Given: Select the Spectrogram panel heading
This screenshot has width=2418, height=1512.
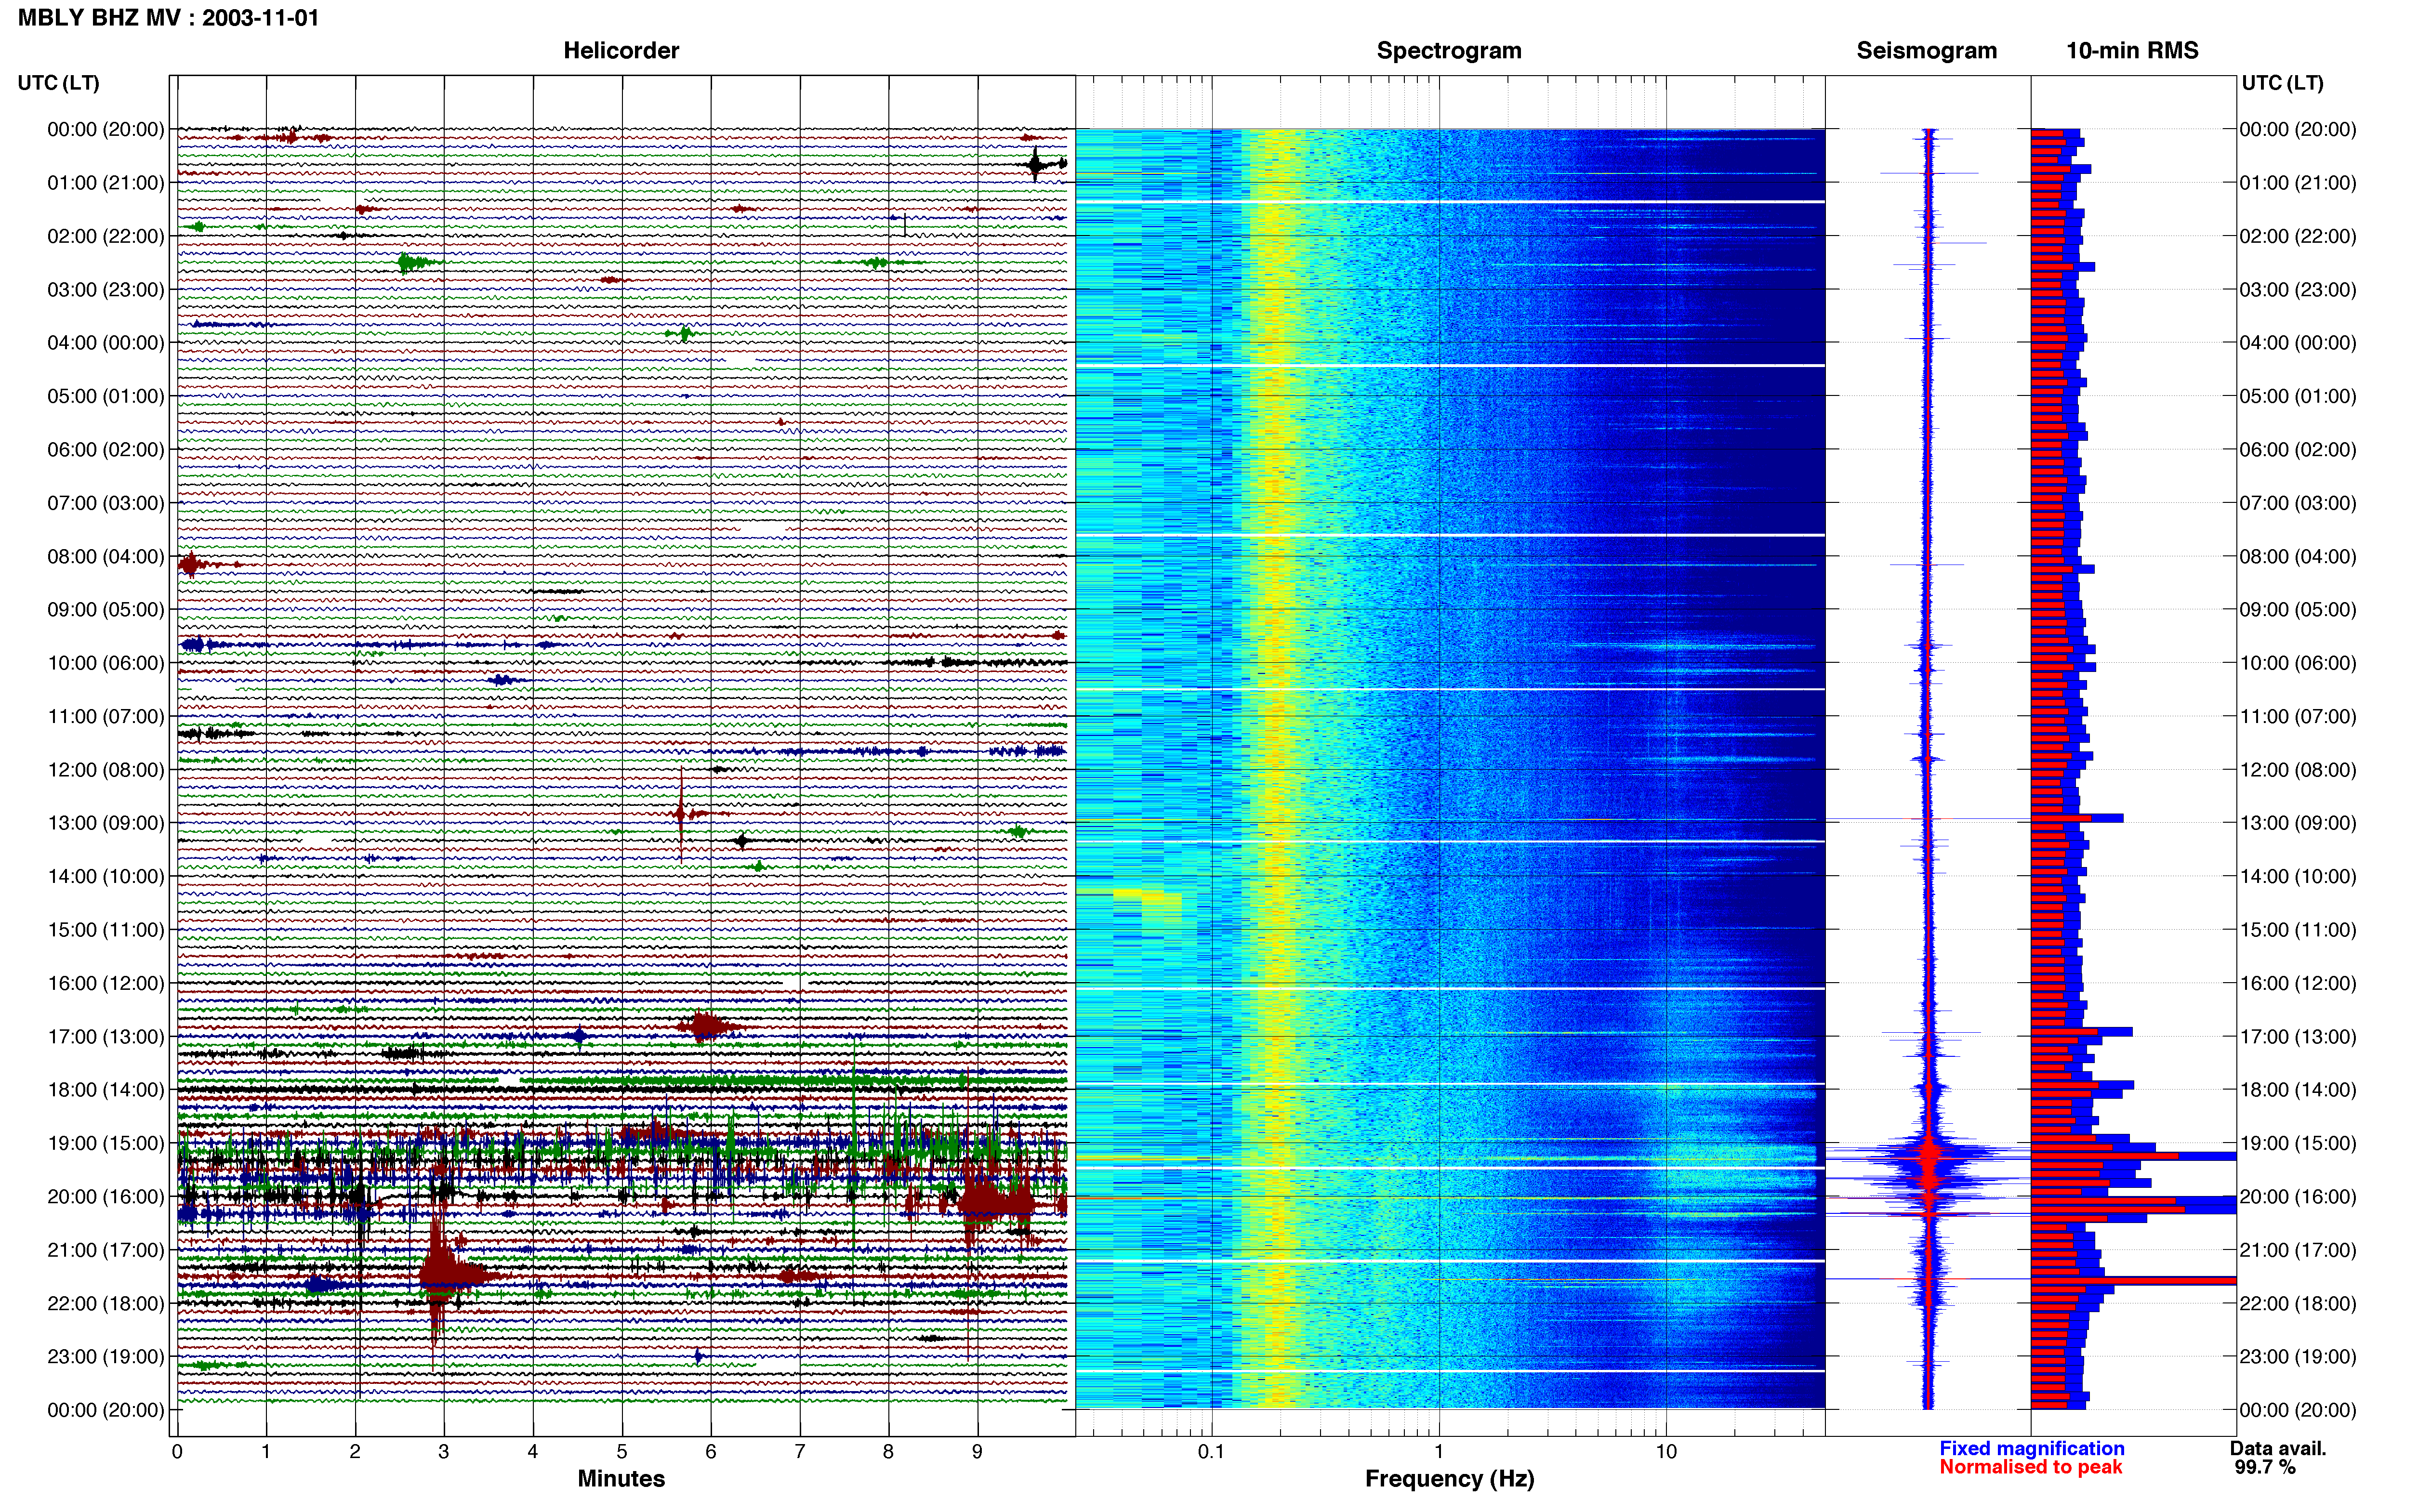Looking at the screenshot, I should 1449,51.
